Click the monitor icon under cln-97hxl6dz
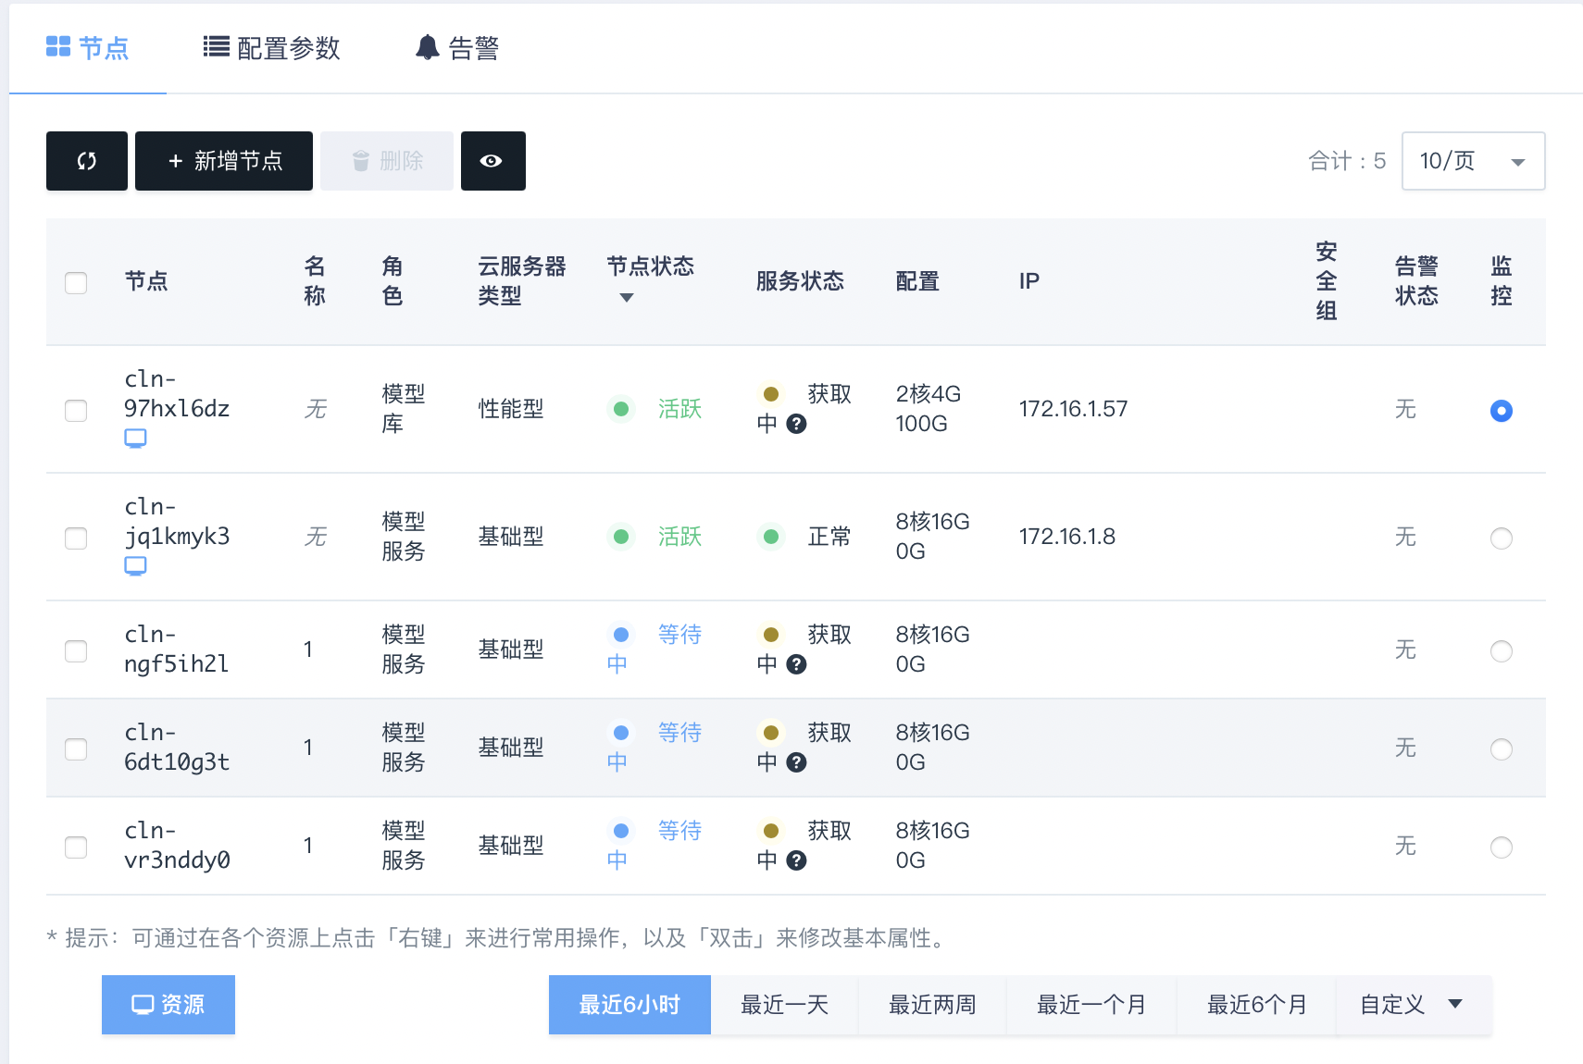 click(135, 439)
